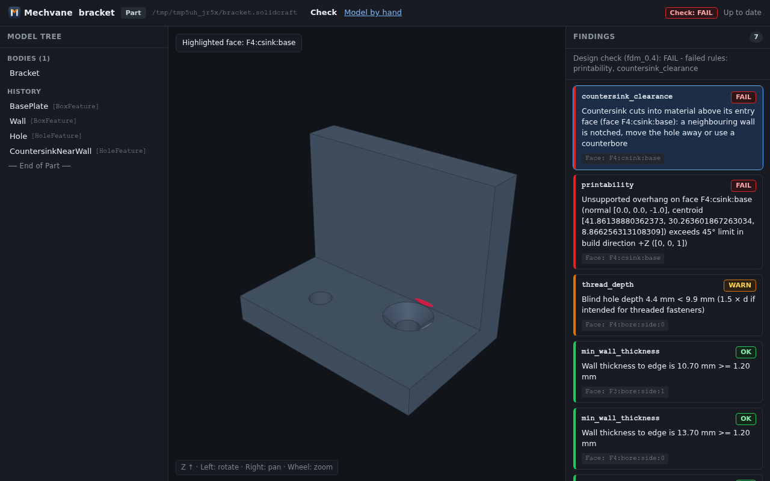The width and height of the screenshot is (770, 481).
Task: Click the bracket.solidcraft file path
Action: click(224, 13)
